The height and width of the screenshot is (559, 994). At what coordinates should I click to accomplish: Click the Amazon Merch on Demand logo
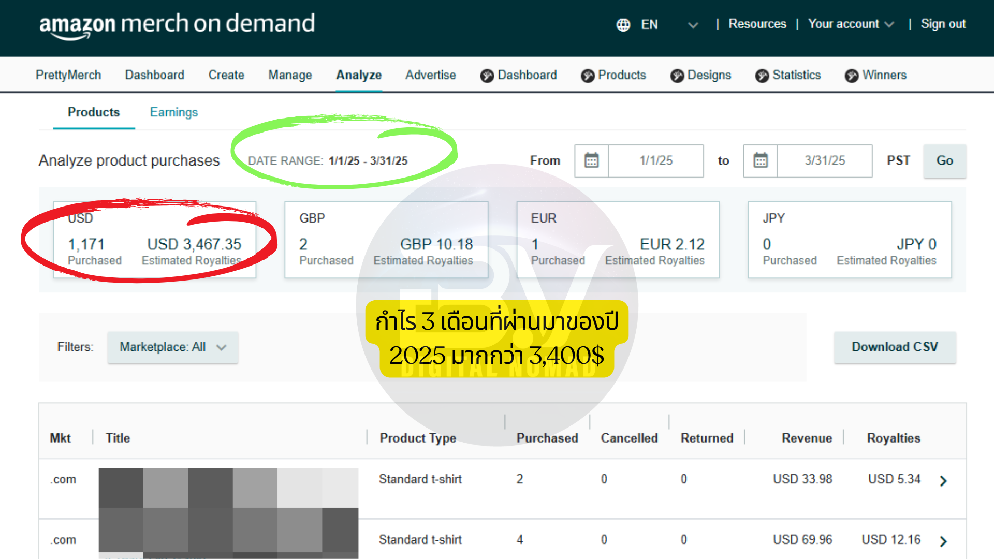click(x=177, y=26)
